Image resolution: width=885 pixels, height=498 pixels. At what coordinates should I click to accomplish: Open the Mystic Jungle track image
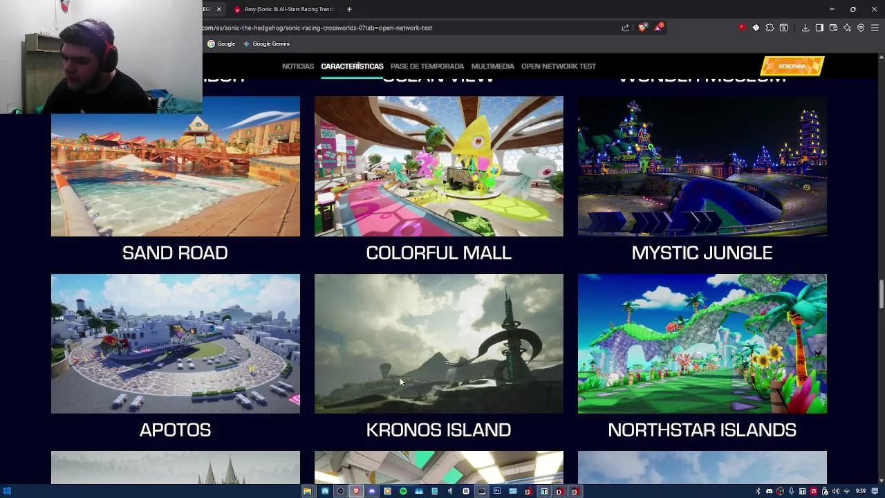click(702, 166)
